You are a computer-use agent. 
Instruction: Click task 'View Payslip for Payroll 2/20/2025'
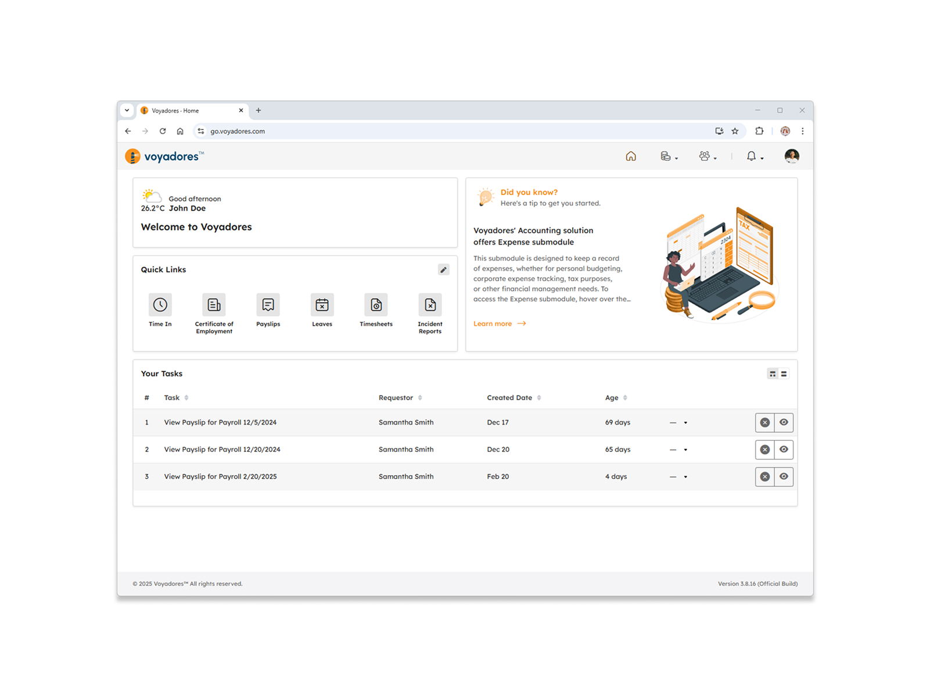click(x=220, y=477)
